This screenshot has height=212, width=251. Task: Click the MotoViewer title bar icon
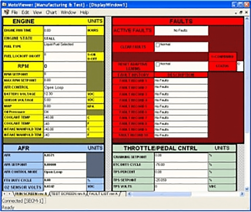pos(4,5)
